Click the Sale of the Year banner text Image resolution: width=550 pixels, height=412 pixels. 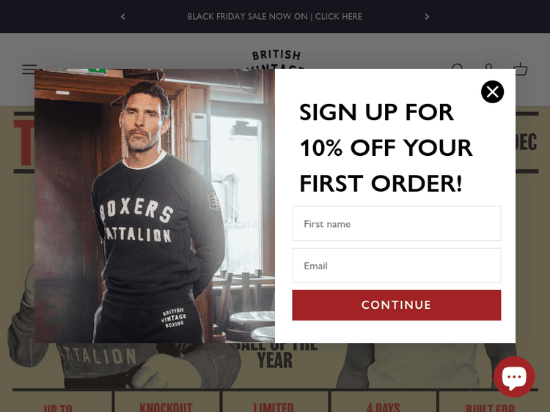275,356
